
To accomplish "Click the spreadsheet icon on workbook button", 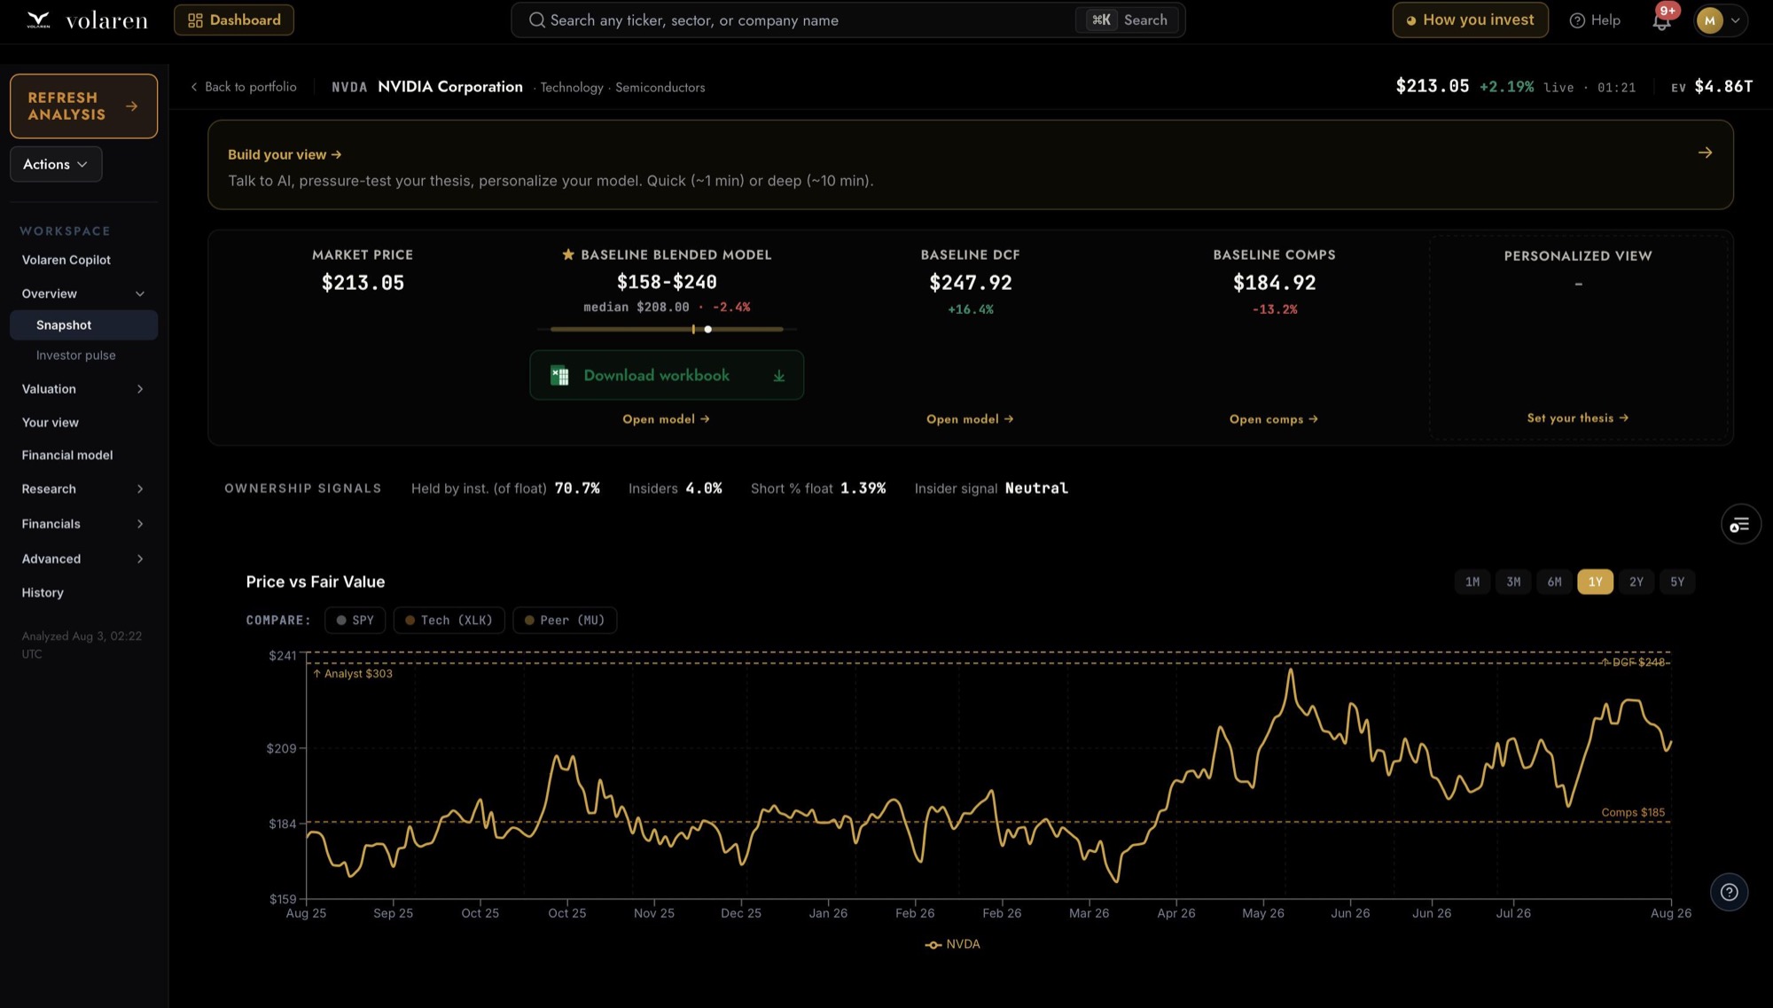I will (559, 375).
